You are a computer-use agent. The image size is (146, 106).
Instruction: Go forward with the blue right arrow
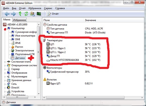[x=13, y=14]
